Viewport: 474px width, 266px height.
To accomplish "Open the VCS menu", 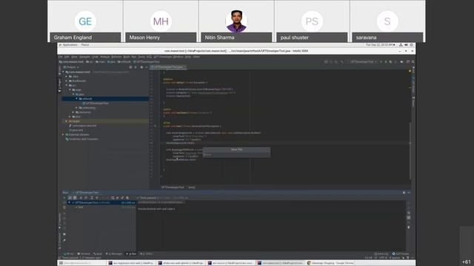I will coord(149,57).
